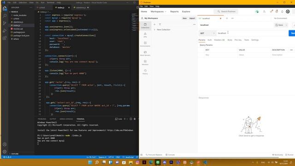Open Run and Debug view in VS Code

coord(5,31)
